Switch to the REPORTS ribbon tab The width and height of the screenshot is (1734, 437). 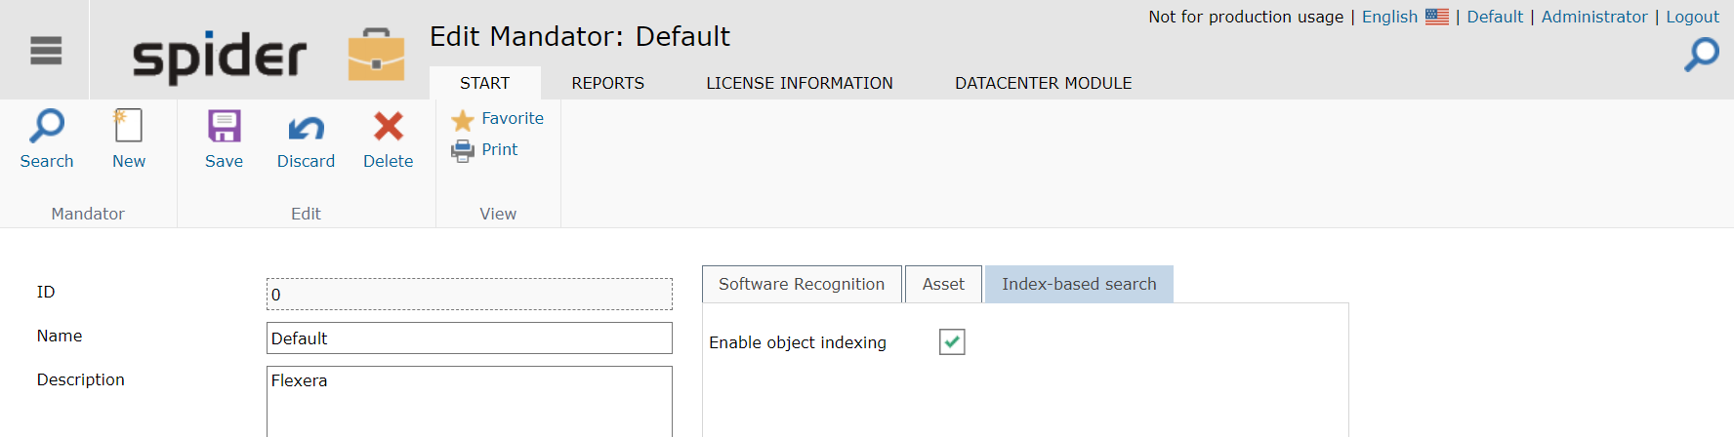(x=607, y=83)
